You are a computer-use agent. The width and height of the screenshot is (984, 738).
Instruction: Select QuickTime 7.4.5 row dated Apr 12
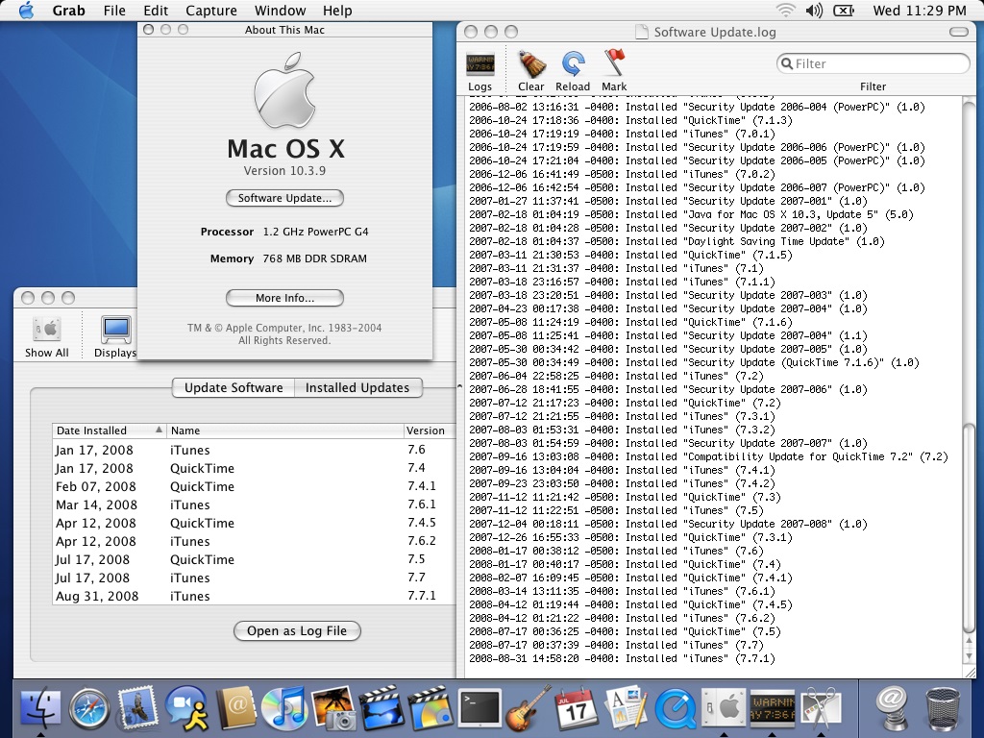[254, 523]
